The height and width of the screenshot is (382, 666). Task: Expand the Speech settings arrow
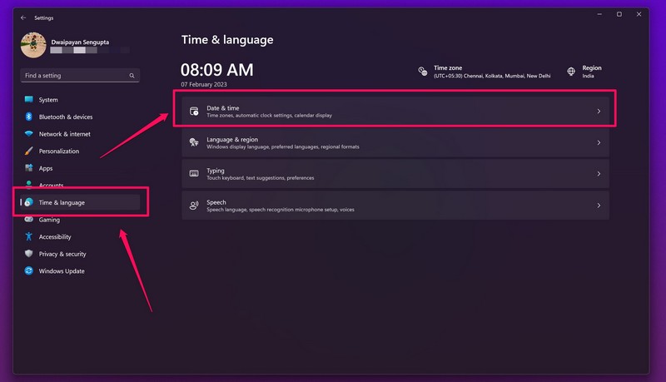coord(599,206)
